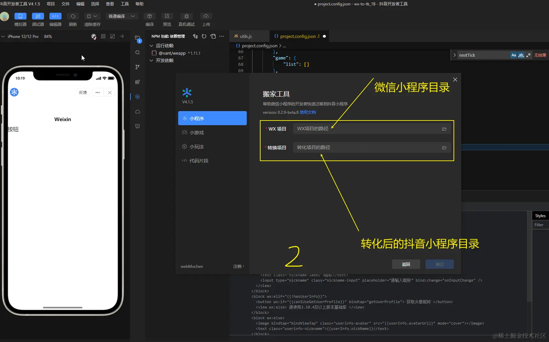Select the 小游戏 category in the dialog
Image resolution: width=549 pixels, height=342 pixels.
pos(212,133)
